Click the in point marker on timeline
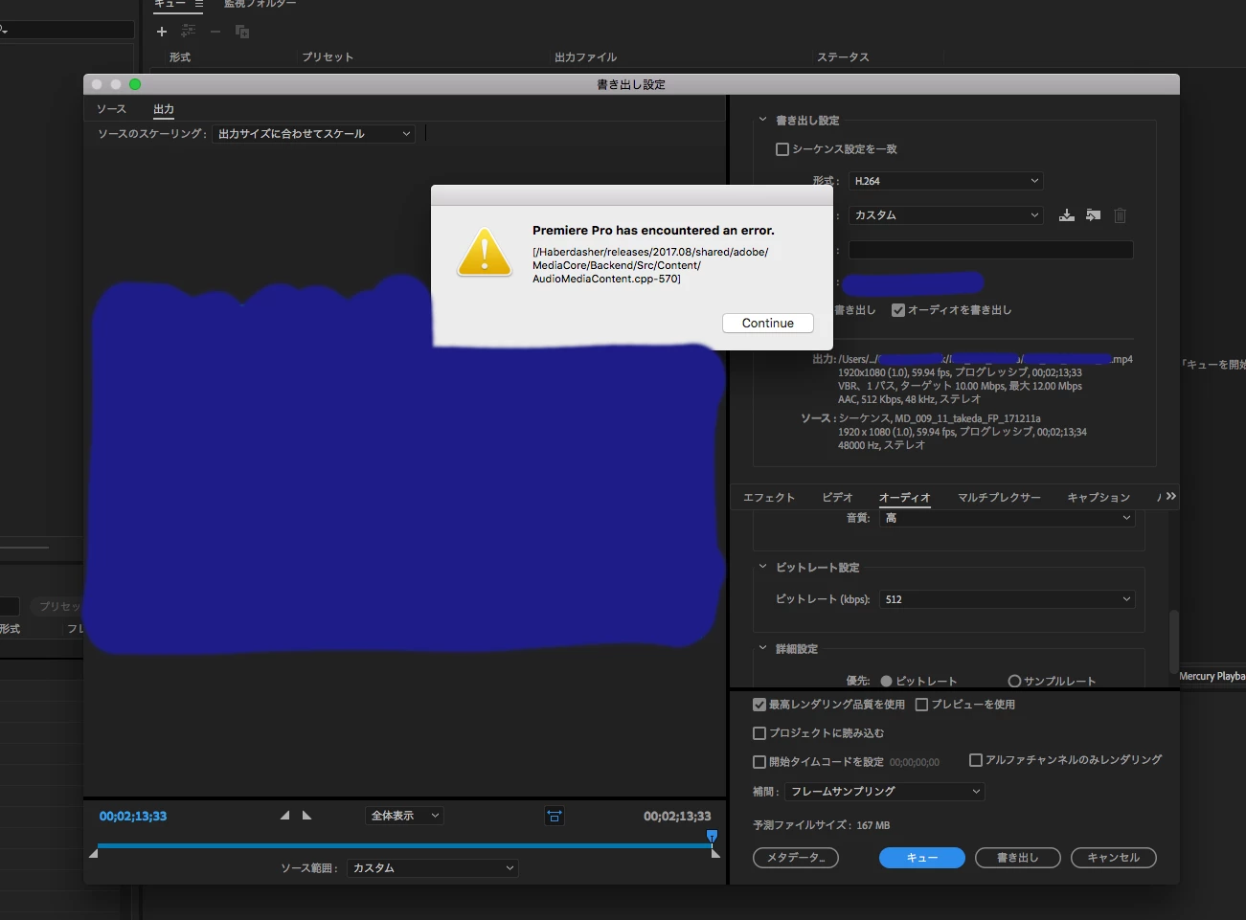This screenshot has width=1246, height=920. [x=93, y=853]
